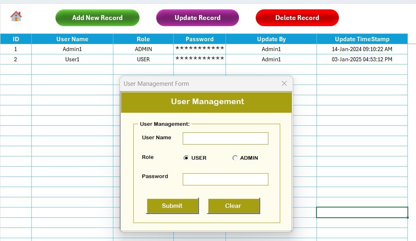Click the Role column header

coord(143,39)
